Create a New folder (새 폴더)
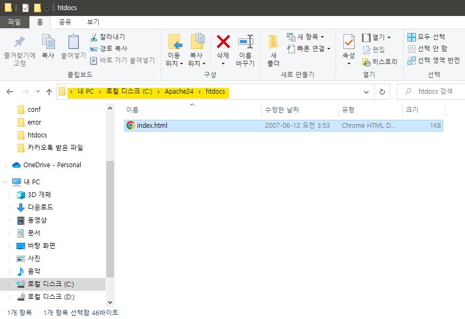This screenshot has height=319, width=465. click(x=273, y=51)
